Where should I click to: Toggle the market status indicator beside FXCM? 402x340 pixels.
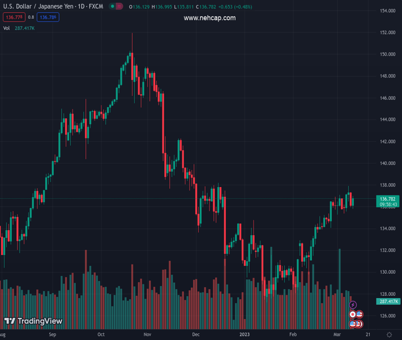116,7
